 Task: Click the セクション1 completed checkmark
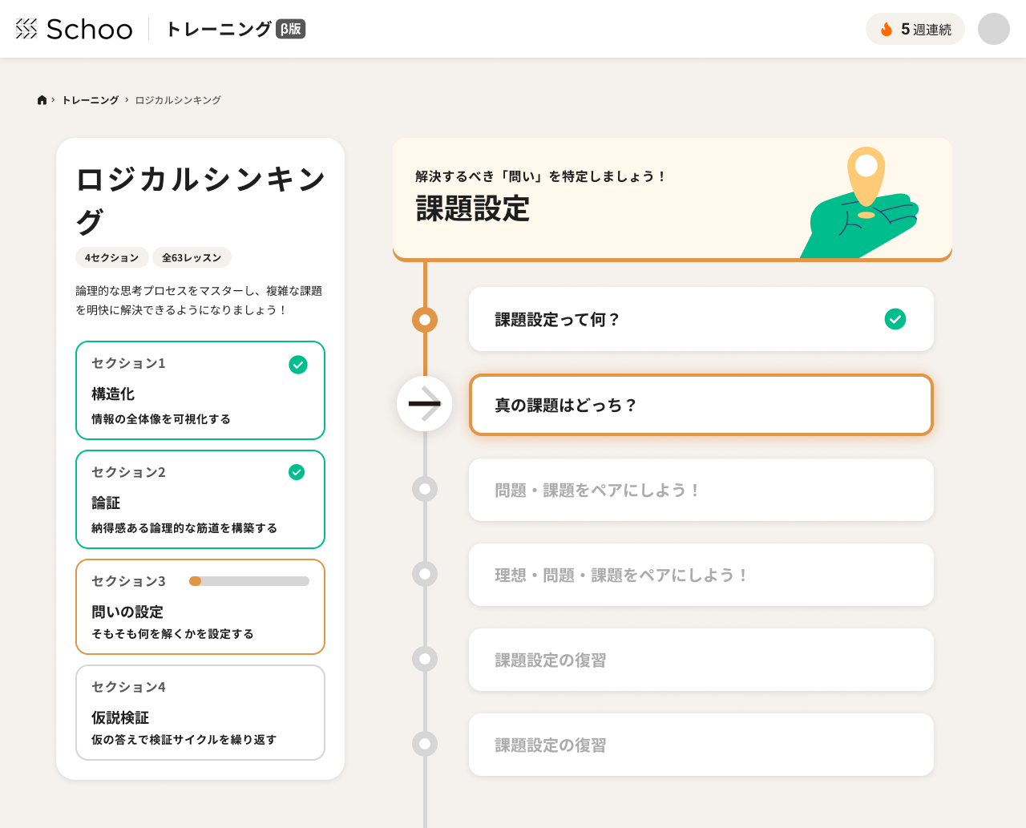point(297,365)
